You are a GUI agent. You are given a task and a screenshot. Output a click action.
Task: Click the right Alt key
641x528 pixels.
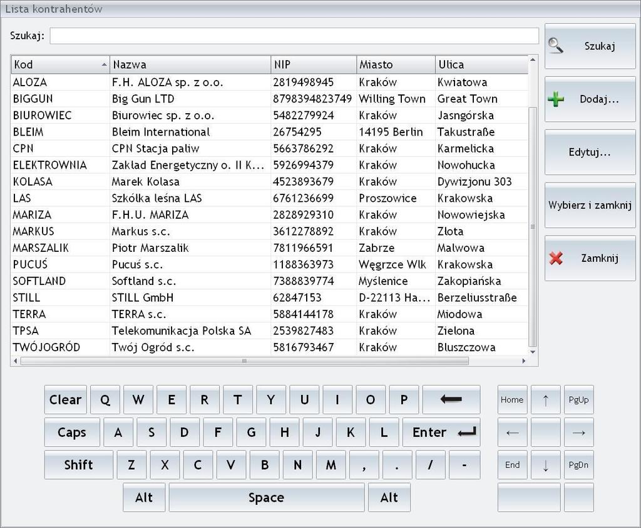[389, 497]
